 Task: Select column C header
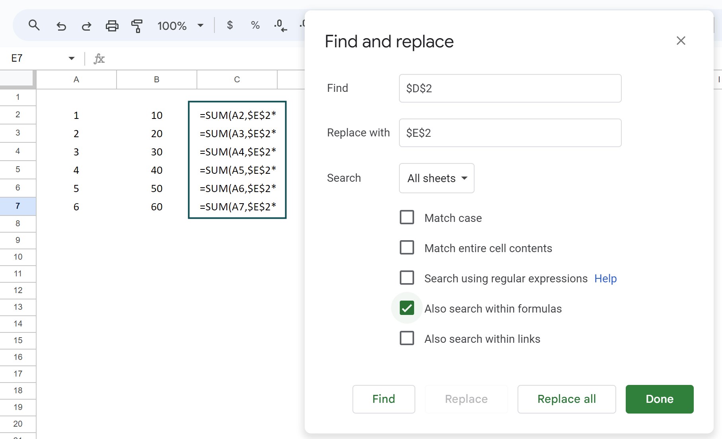pos(237,80)
